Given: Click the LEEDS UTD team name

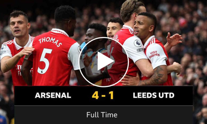Looking at the screenshot, I should tap(154, 96).
